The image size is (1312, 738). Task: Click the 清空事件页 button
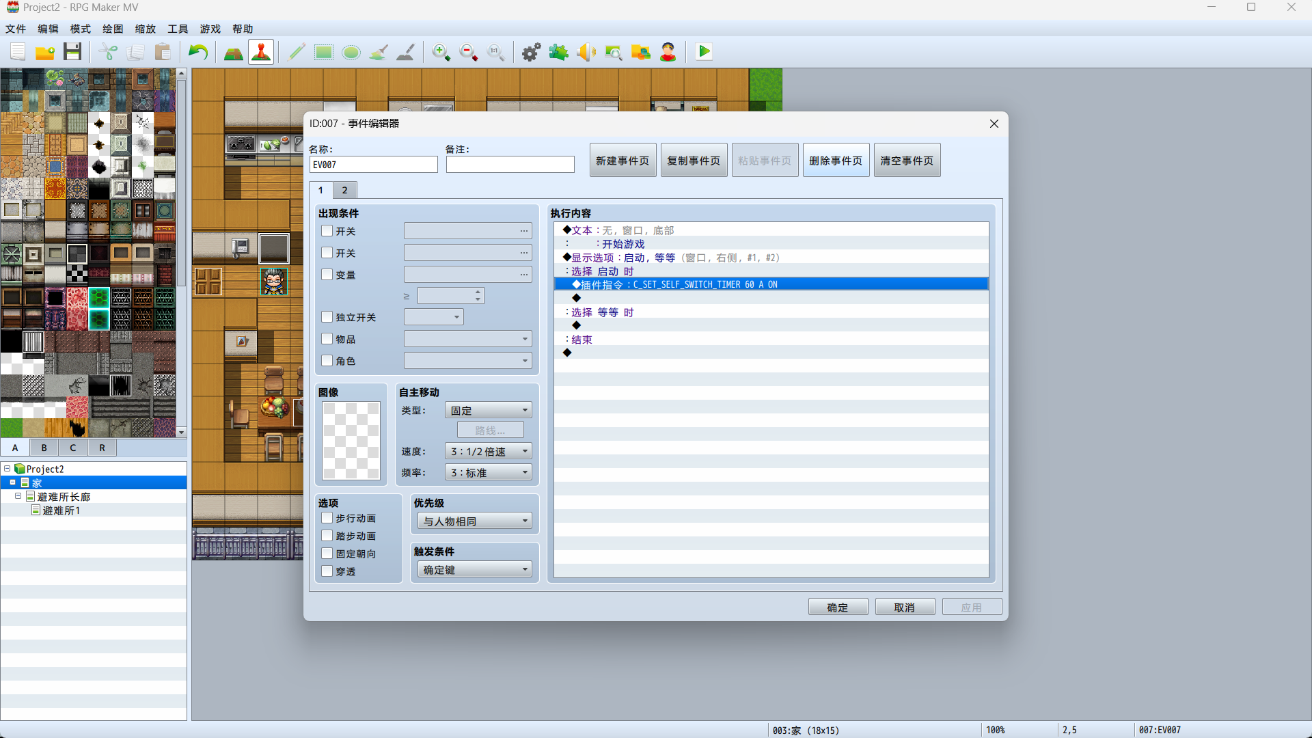click(907, 161)
